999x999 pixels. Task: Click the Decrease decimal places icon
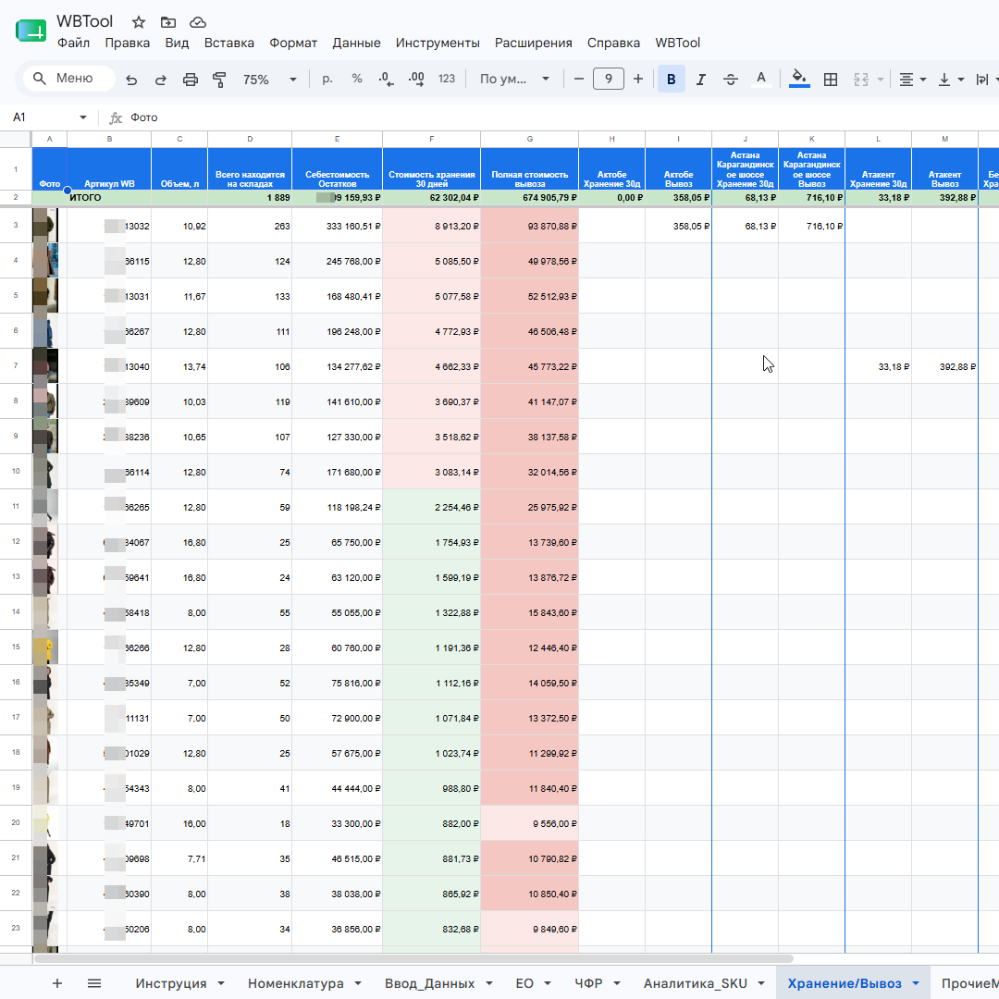(386, 79)
